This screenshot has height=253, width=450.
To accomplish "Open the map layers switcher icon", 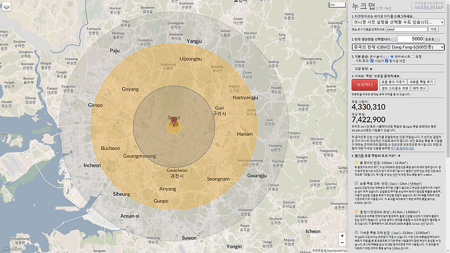I will coord(7,7).
